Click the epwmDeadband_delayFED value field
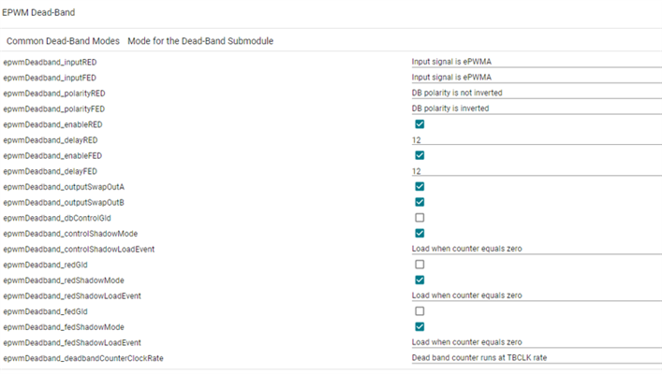 click(534, 171)
